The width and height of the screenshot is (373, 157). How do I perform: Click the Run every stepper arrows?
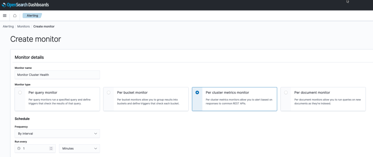tap(51, 148)
